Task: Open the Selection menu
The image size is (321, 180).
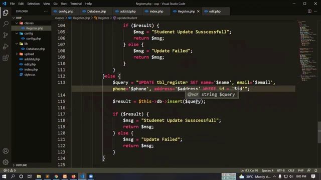Action: pos(34,3)
